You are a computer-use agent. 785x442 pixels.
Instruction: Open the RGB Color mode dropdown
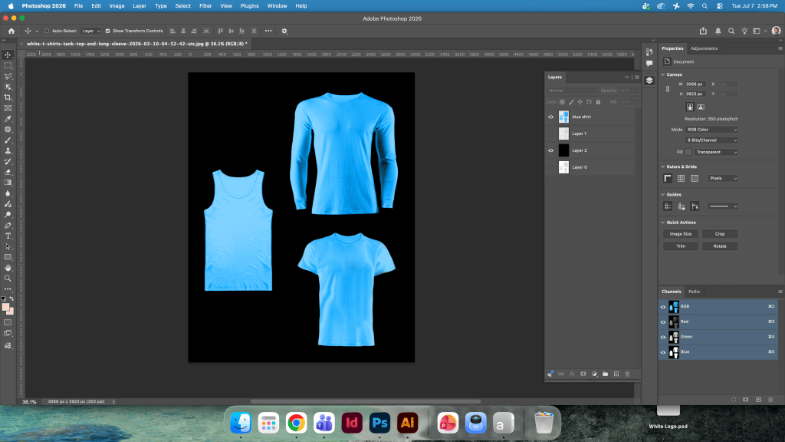point(711,130)
